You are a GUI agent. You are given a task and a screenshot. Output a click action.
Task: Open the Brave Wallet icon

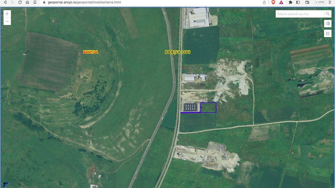307,2
